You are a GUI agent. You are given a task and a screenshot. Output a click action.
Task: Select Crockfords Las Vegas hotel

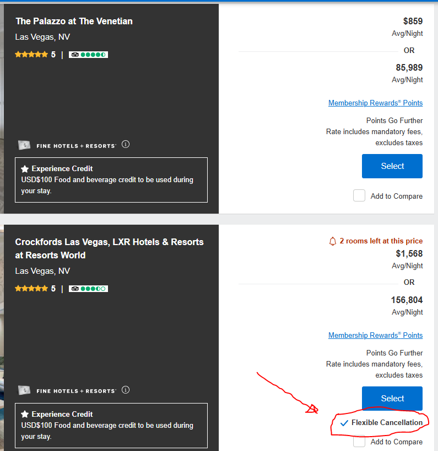coord(392,399)
